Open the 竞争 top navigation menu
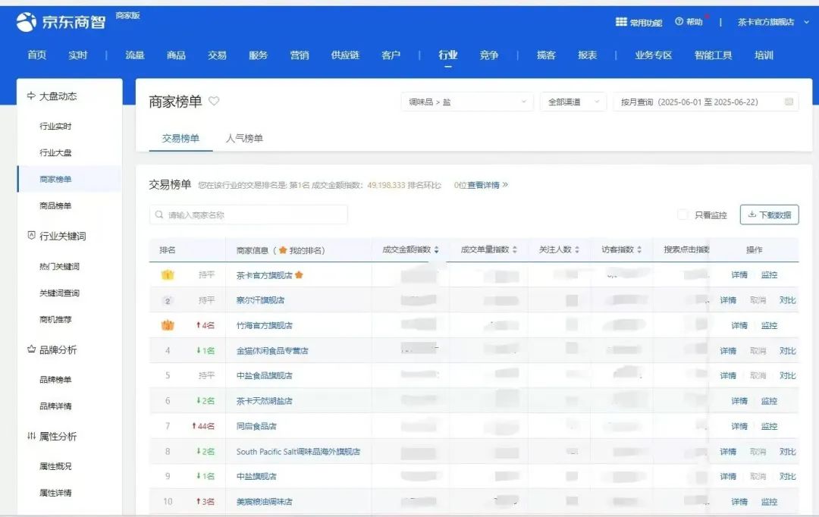The image size is (819, 517). 489,55
